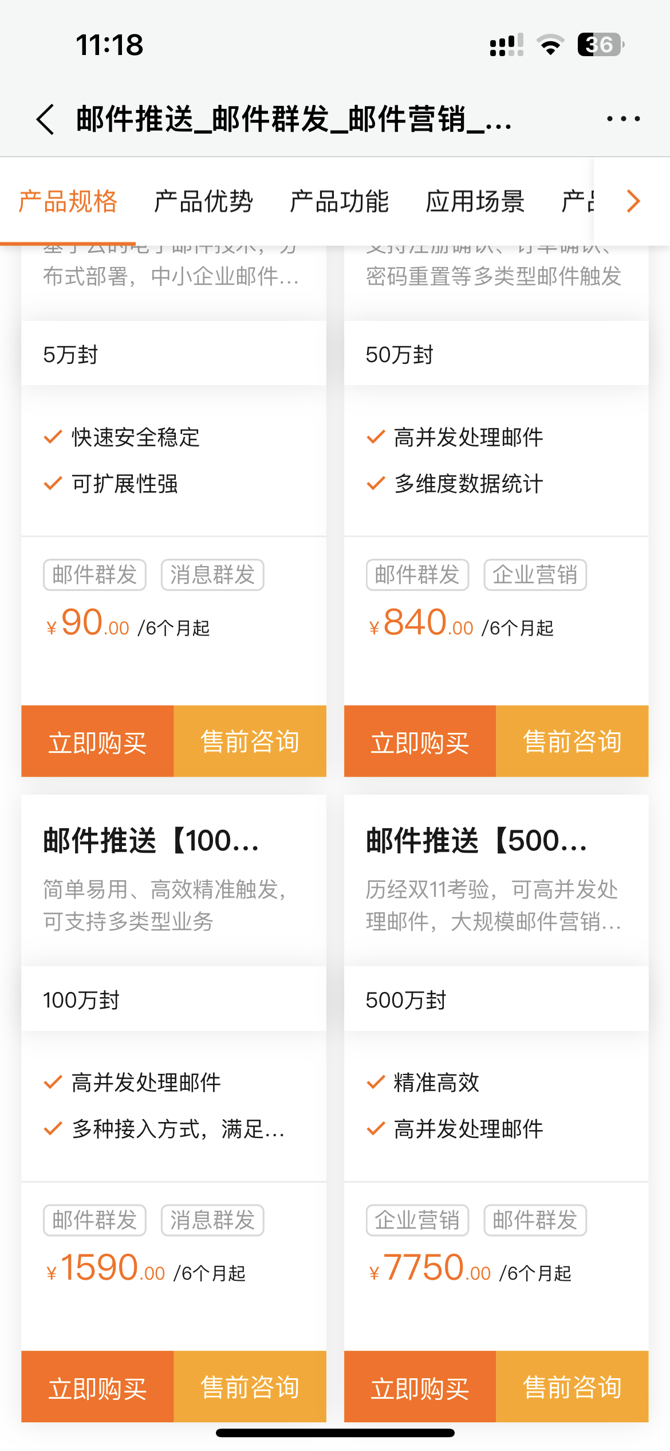Tap the 消息群发 tag on 5万封 card
Viewport: 670px width, 1451px height.
pyautogui.click(x=212, y=575)
